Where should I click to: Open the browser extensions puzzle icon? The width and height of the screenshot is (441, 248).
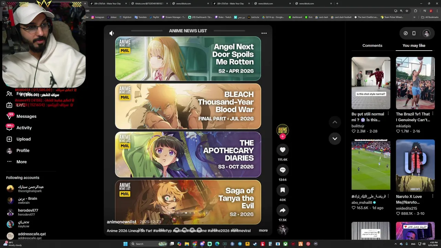click(x=416, y=11)
